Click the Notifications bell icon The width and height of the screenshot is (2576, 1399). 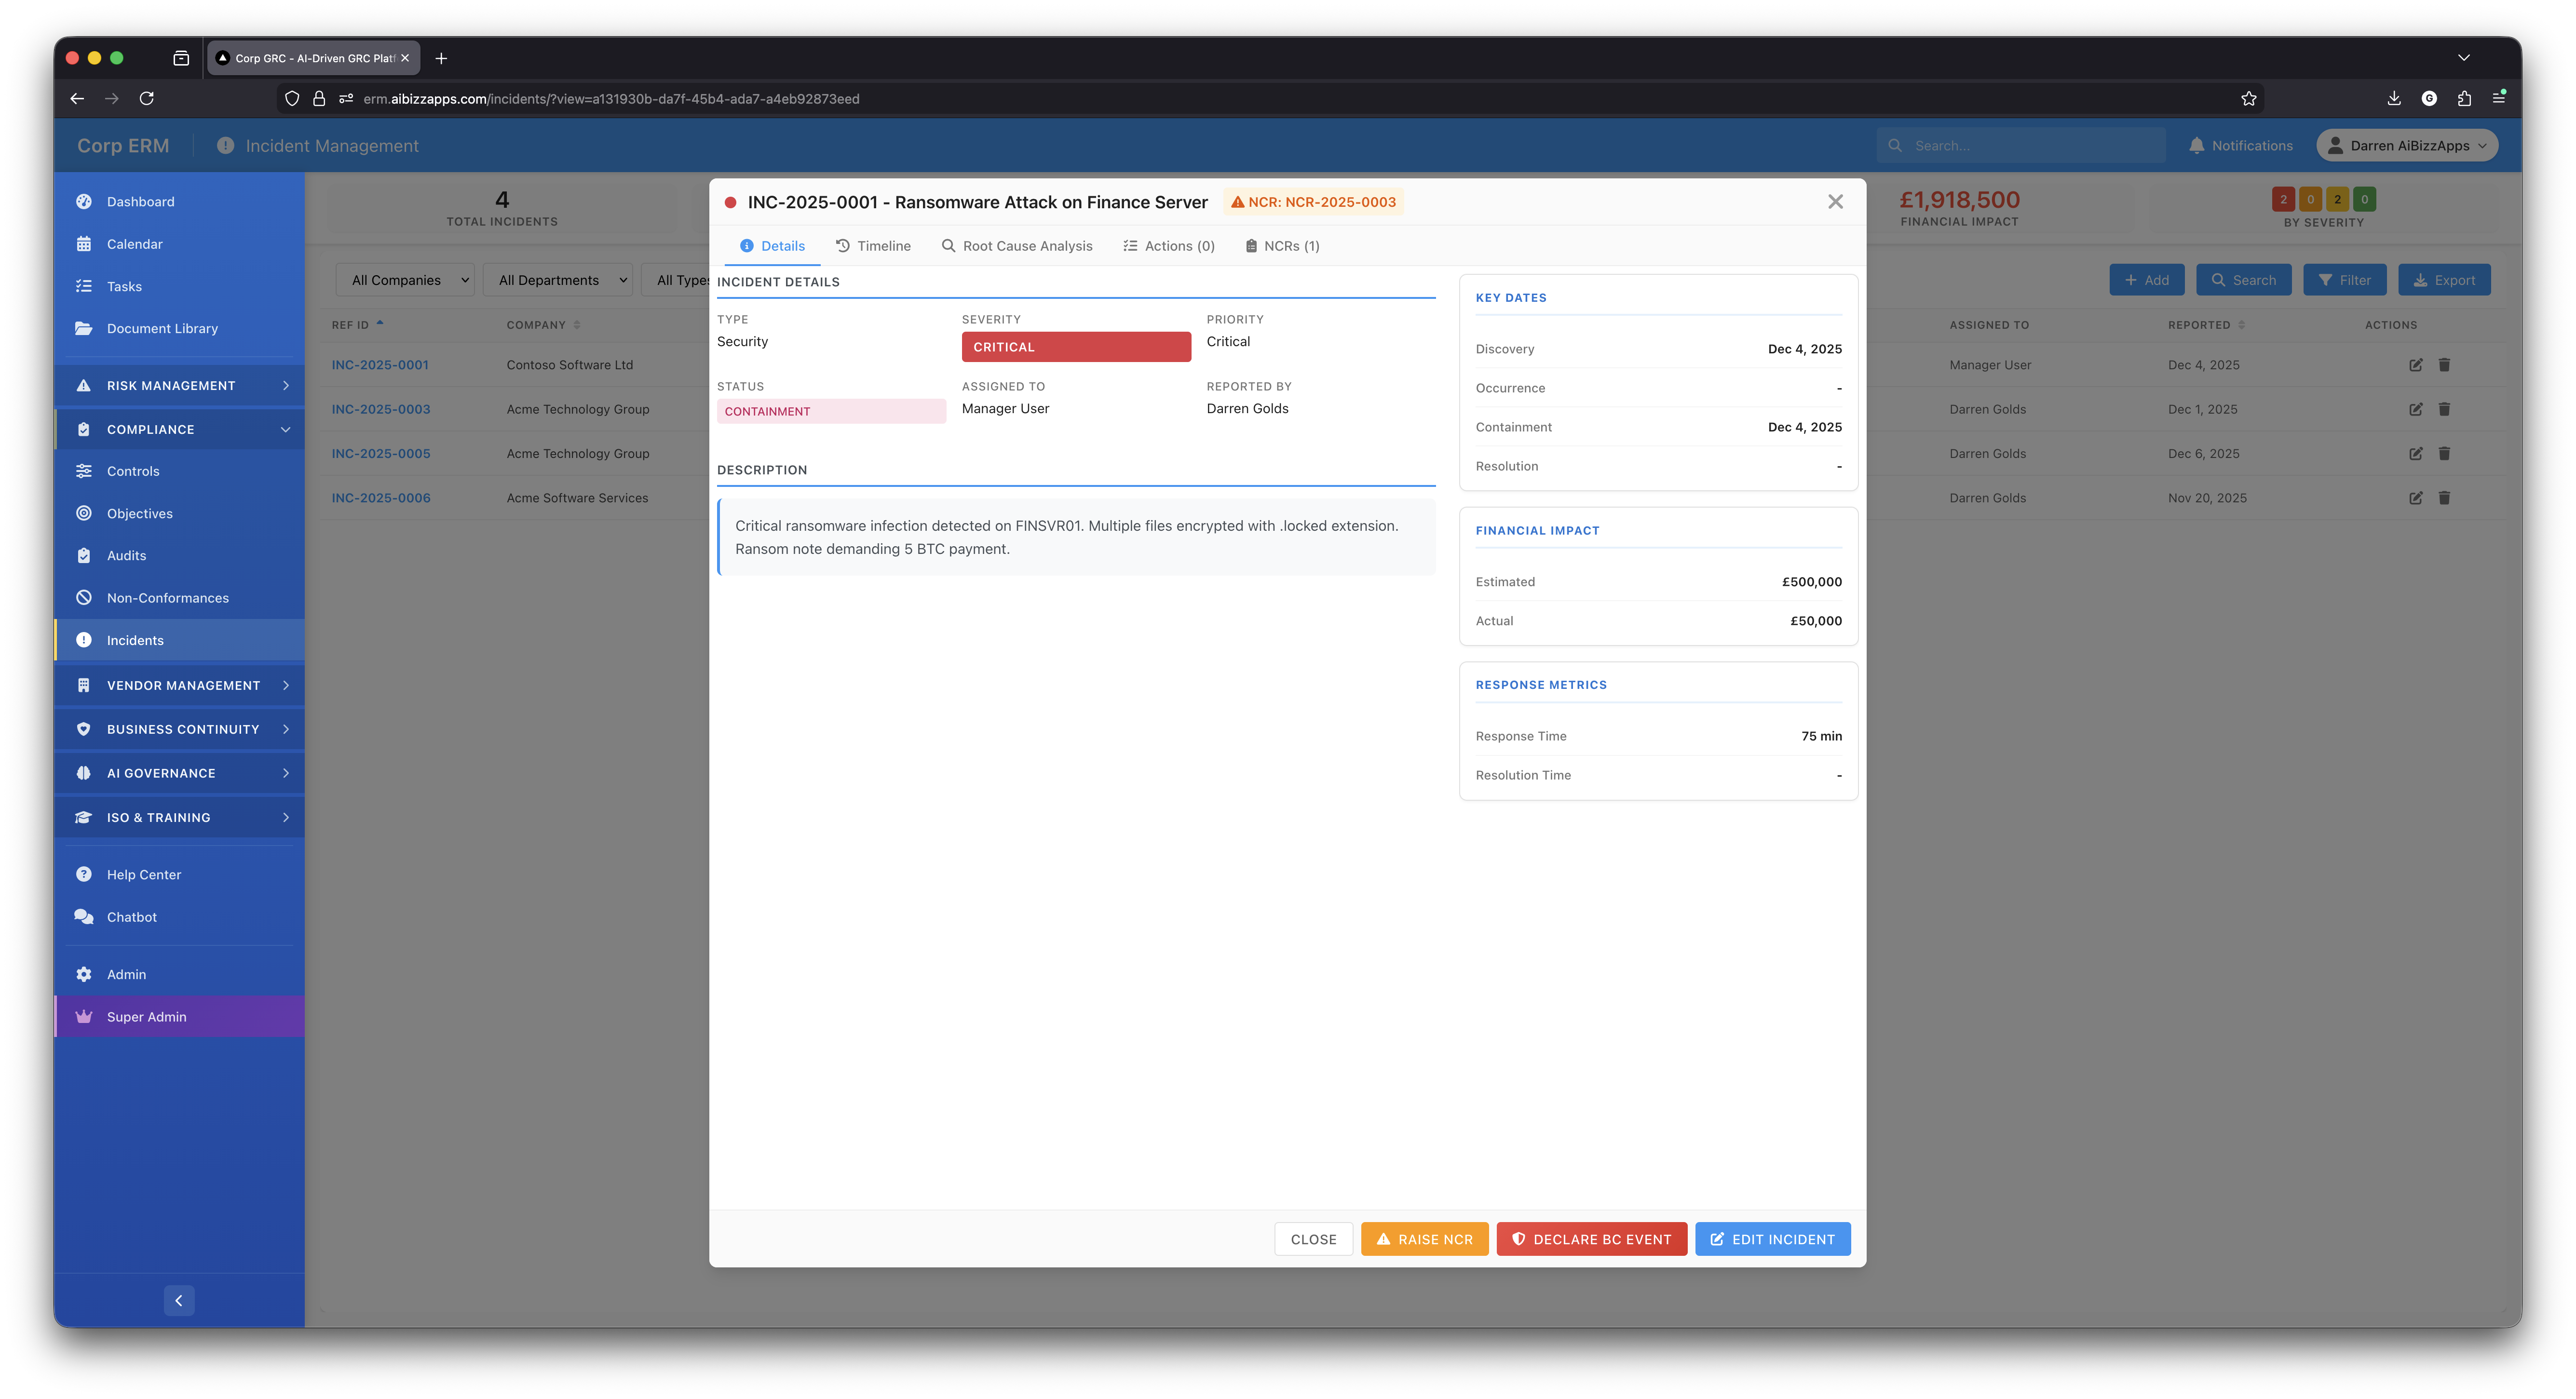[x=2196, y=146]
